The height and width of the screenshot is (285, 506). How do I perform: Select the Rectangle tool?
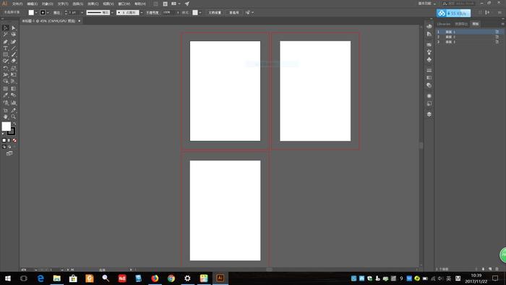(6, 54)
